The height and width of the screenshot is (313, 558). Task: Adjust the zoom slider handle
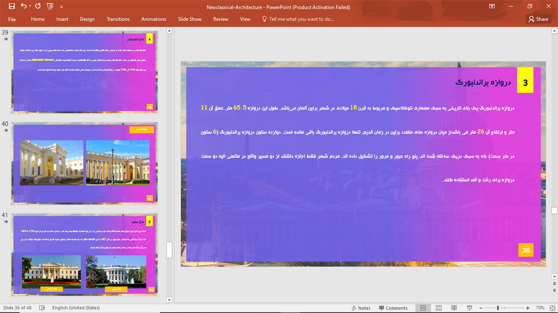click(x=498, y=308)
